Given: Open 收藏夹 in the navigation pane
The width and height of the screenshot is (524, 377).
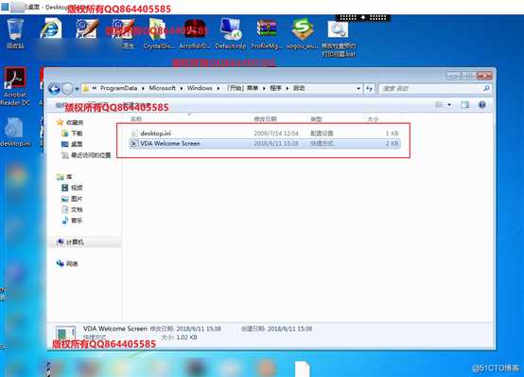Looking at the screenshot, I should click(x=75, y=122).
